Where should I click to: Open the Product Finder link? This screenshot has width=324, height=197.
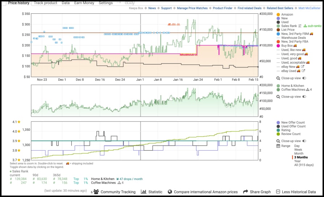pyautogui.click(x=223, y=8)
